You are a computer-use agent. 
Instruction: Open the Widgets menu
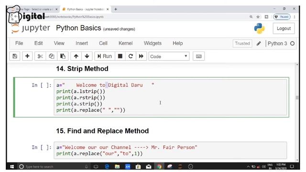pyautogui.click(x=153, y=43)
